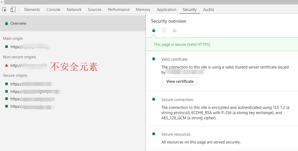Click the info circle summary icon

[164, 30]
